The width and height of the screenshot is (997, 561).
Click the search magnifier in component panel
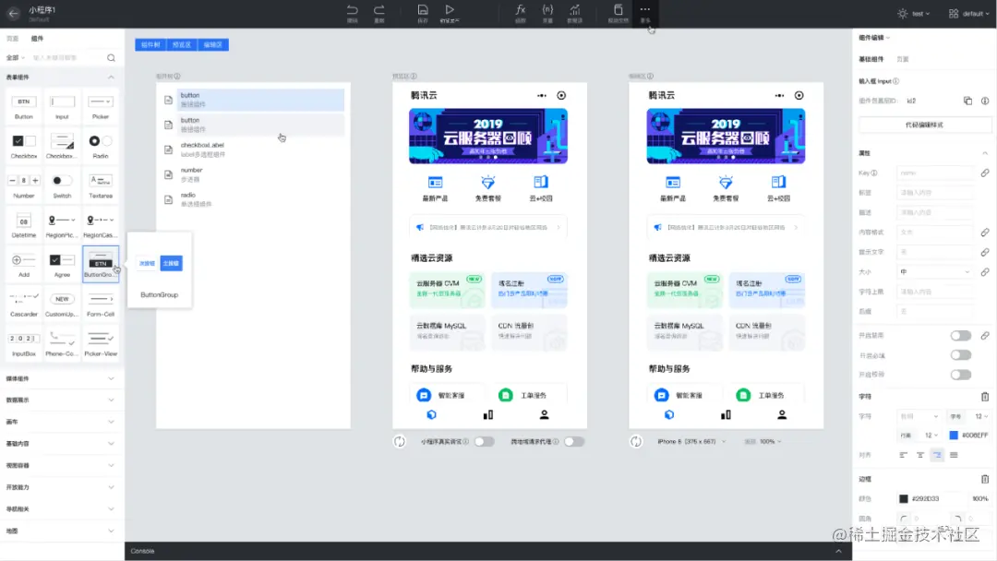112,58
